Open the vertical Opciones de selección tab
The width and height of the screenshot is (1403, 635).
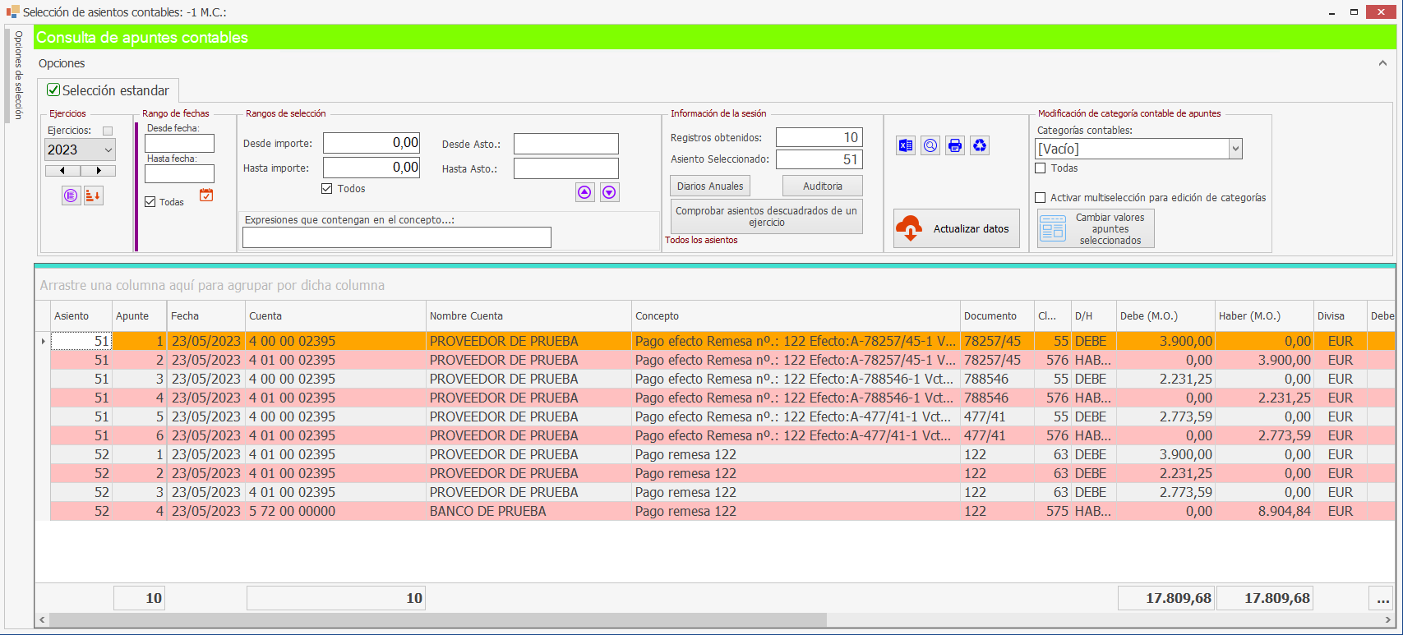click(x=18, y=76)
